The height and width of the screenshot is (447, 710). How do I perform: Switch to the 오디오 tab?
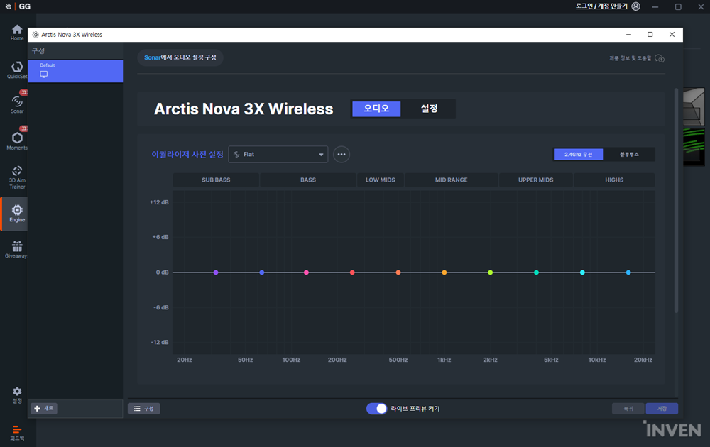[x=376, y=109]
